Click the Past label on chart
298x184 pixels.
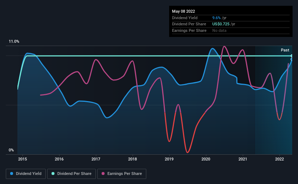coord(285,50)
